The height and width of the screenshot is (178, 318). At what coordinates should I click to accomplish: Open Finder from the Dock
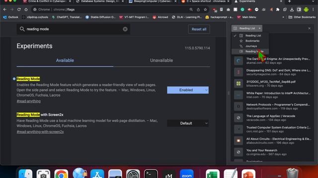(x=25, y=174)
